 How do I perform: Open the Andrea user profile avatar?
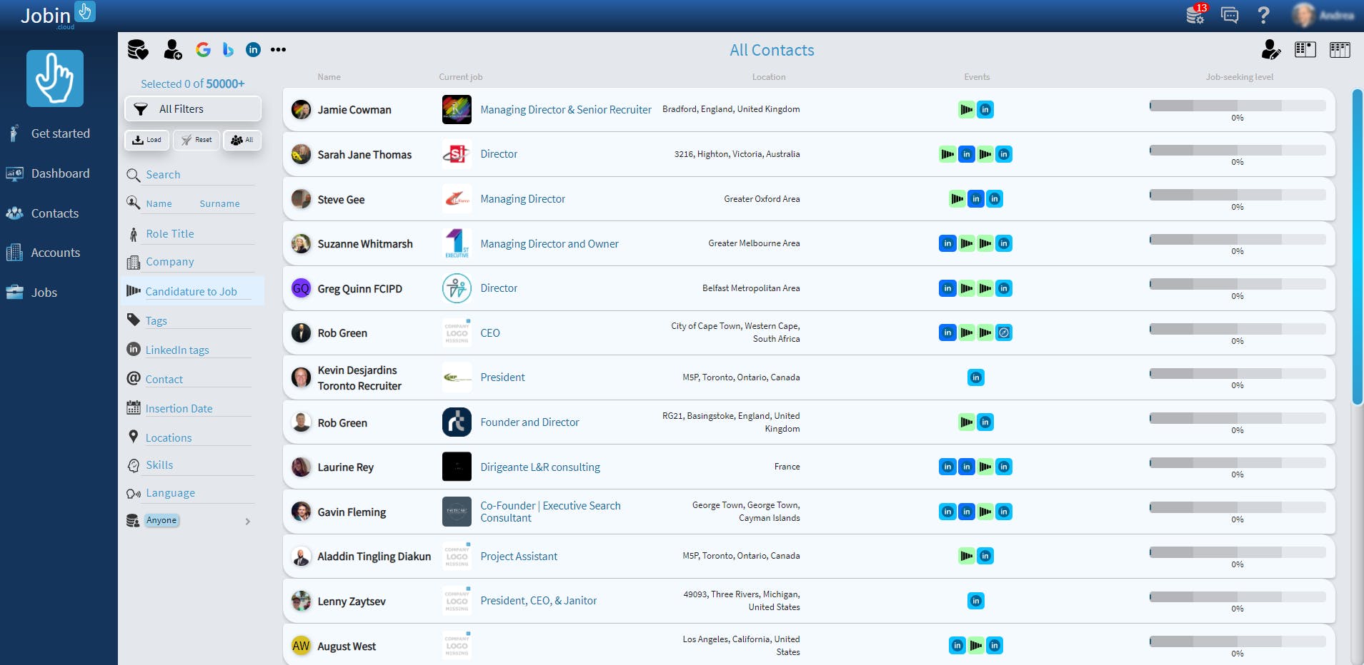(x=1303, y=15)
